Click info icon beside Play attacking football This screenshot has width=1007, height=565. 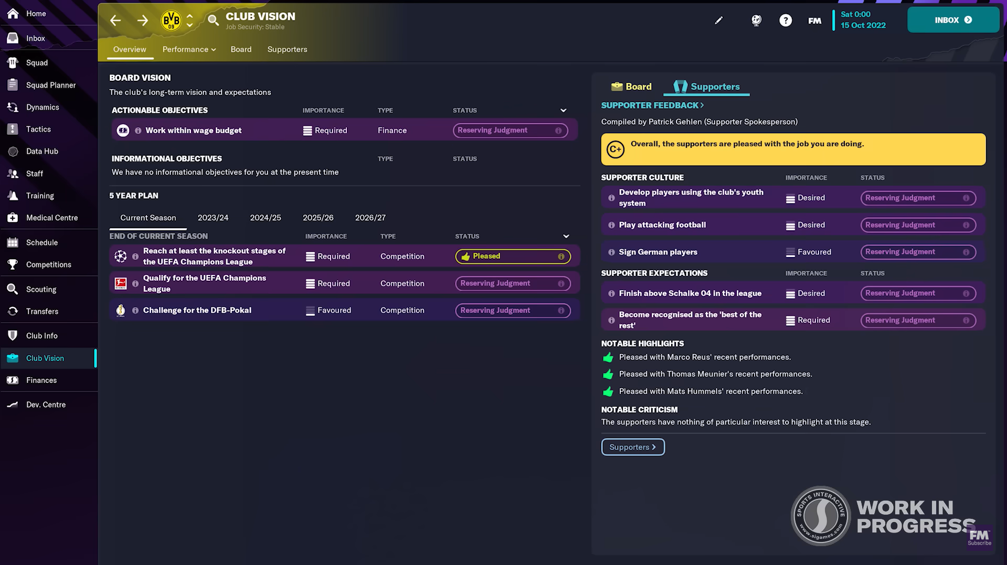611,225
